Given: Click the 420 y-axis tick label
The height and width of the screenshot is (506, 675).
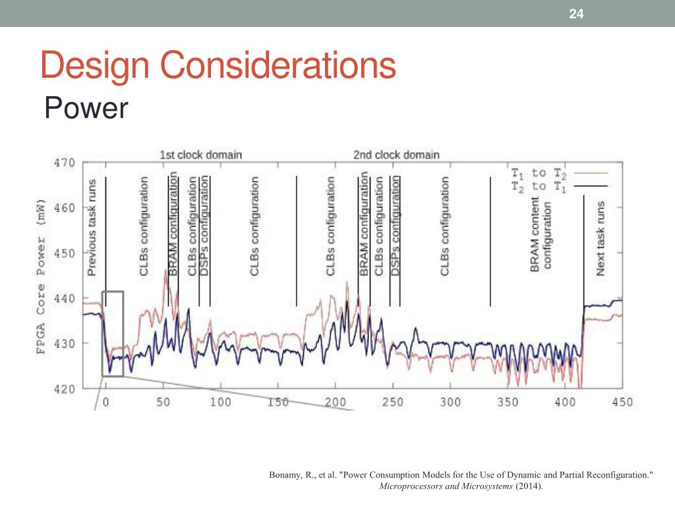Looking at the screenshot, I should coord(64,389).
